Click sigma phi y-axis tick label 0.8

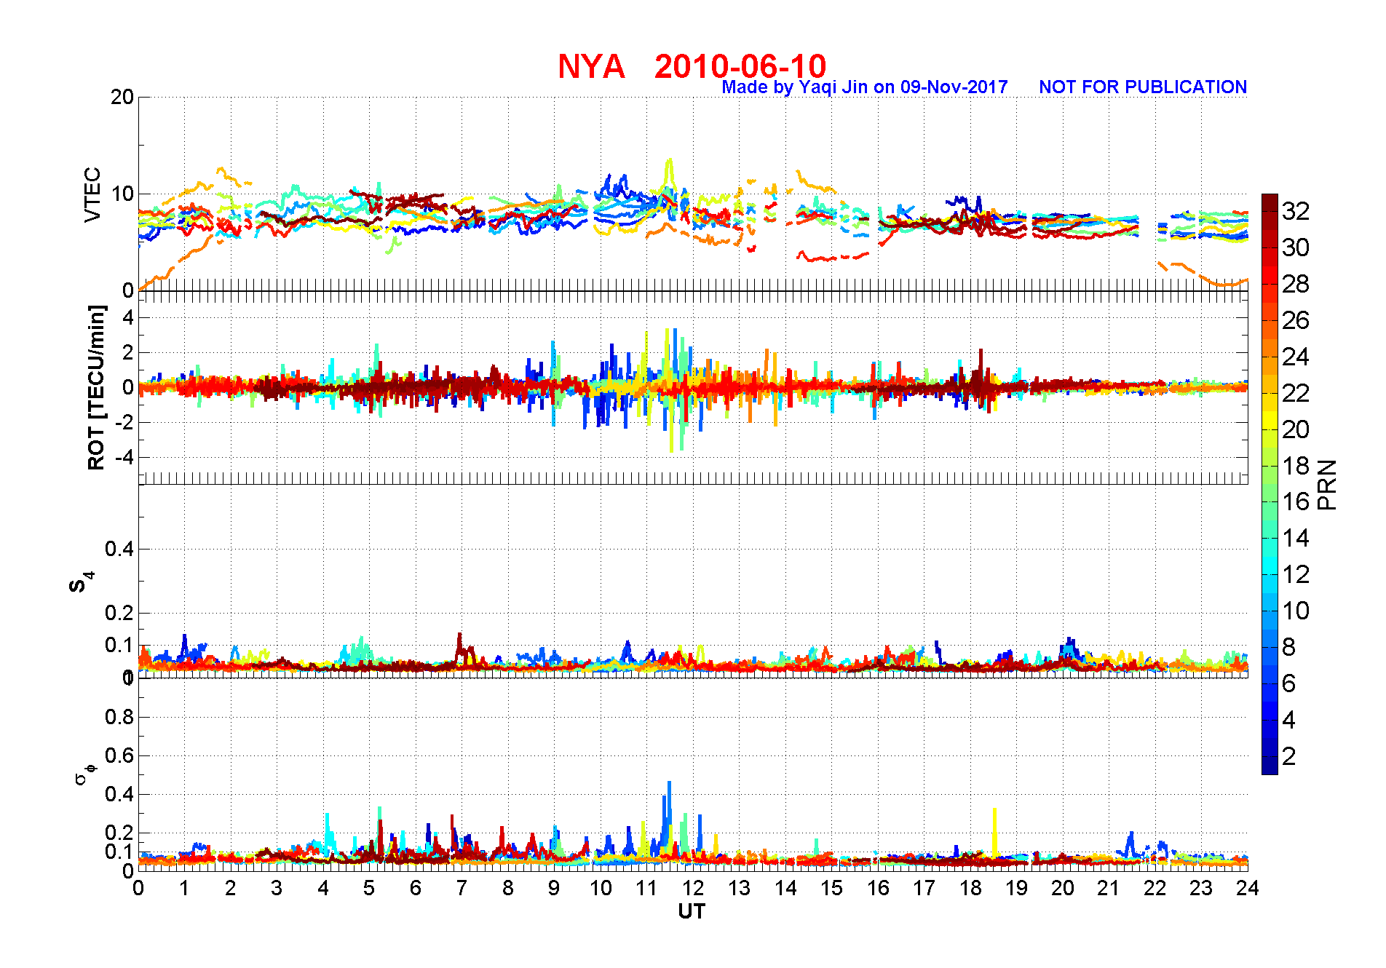(x=119, y=717)
